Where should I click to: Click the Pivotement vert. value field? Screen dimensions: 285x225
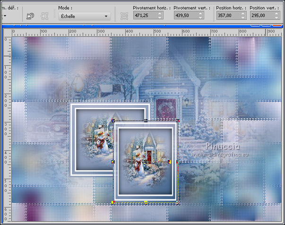(186, 15)
